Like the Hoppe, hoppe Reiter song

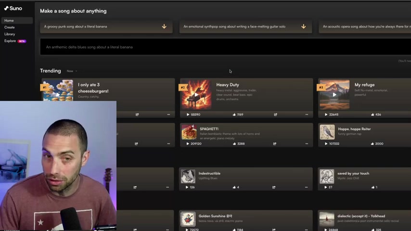tap(372, 144)
